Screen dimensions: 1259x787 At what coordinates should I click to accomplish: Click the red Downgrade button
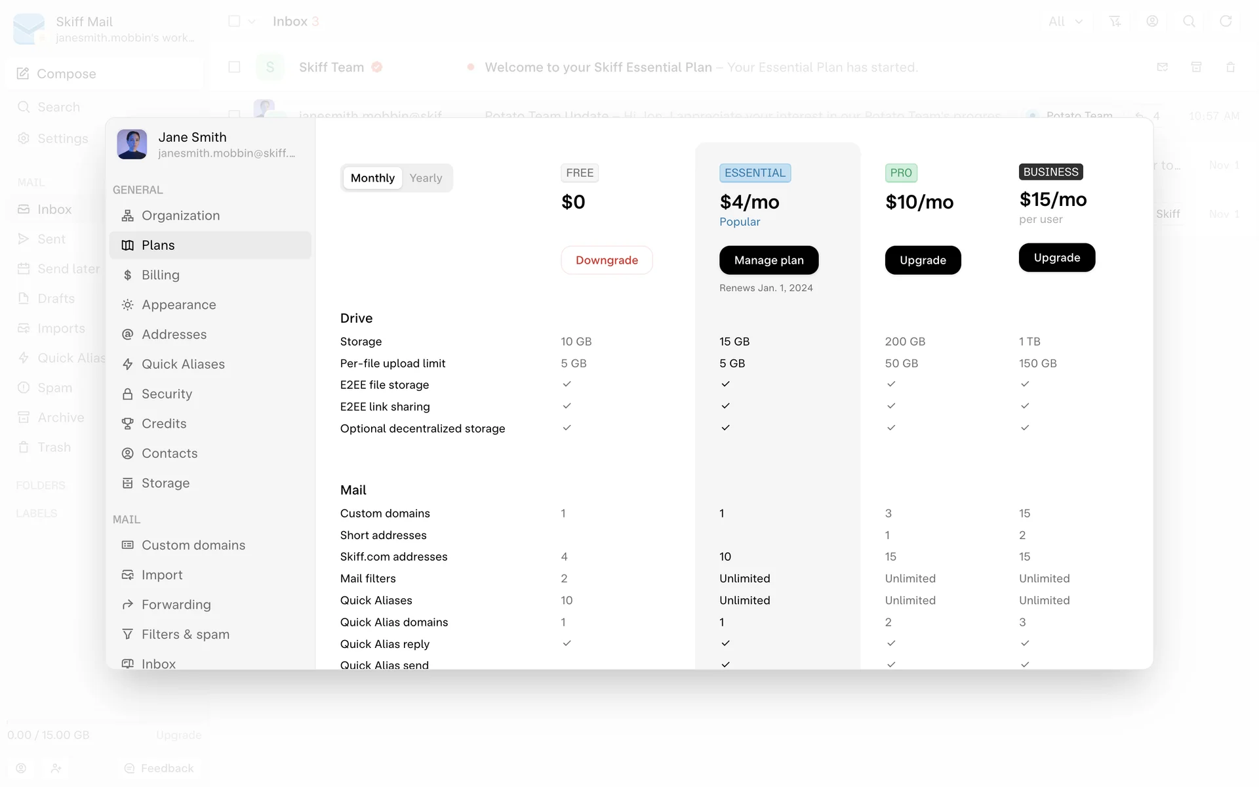coord(607,260)
